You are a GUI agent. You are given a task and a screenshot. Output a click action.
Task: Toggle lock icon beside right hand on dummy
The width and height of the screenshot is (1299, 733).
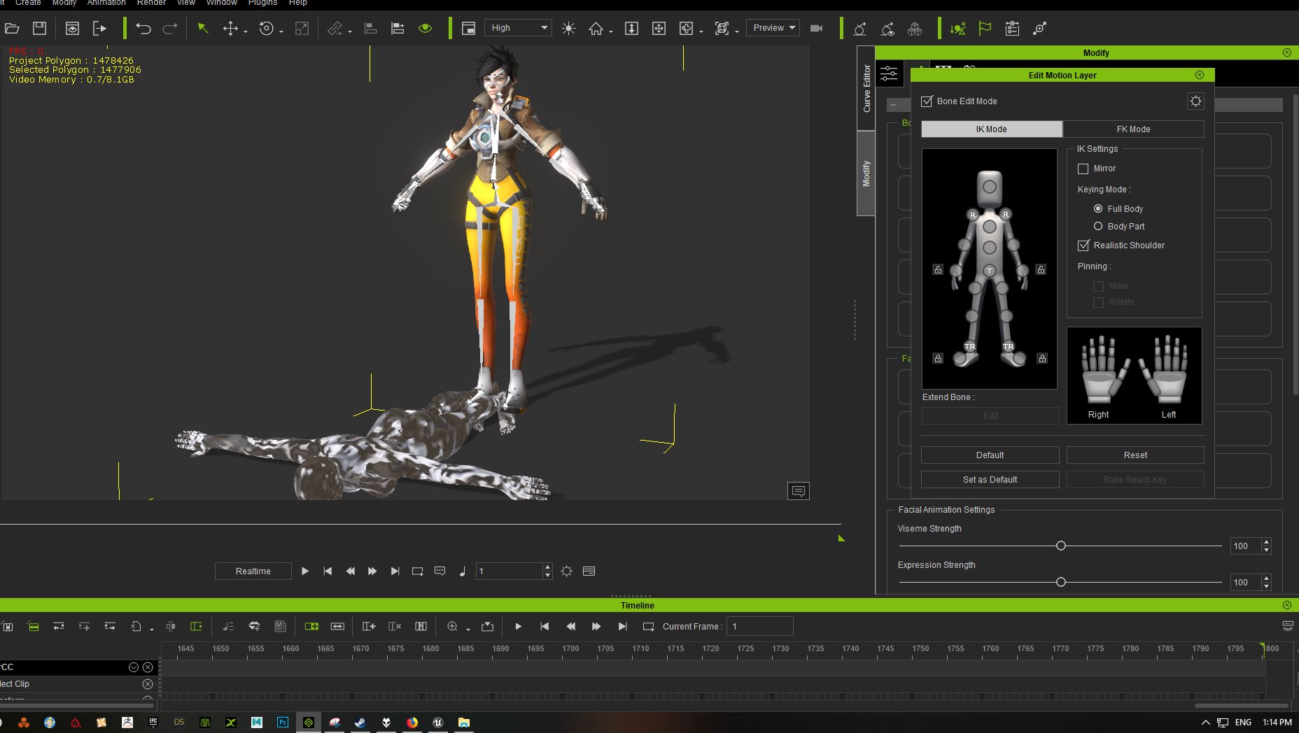[938, 269]
